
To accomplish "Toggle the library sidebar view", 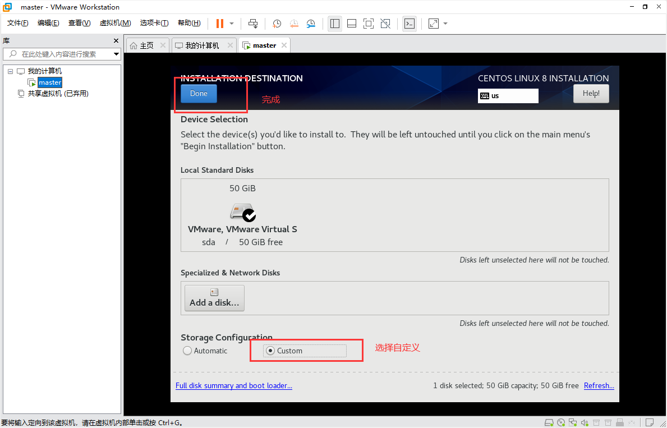I will (x=335, y=24).
